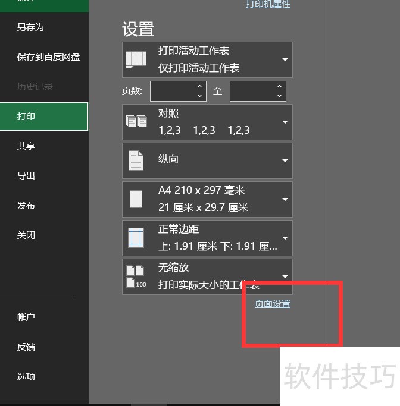
Task: Click the collated pages icon
Action: click(x=136, y=121)
